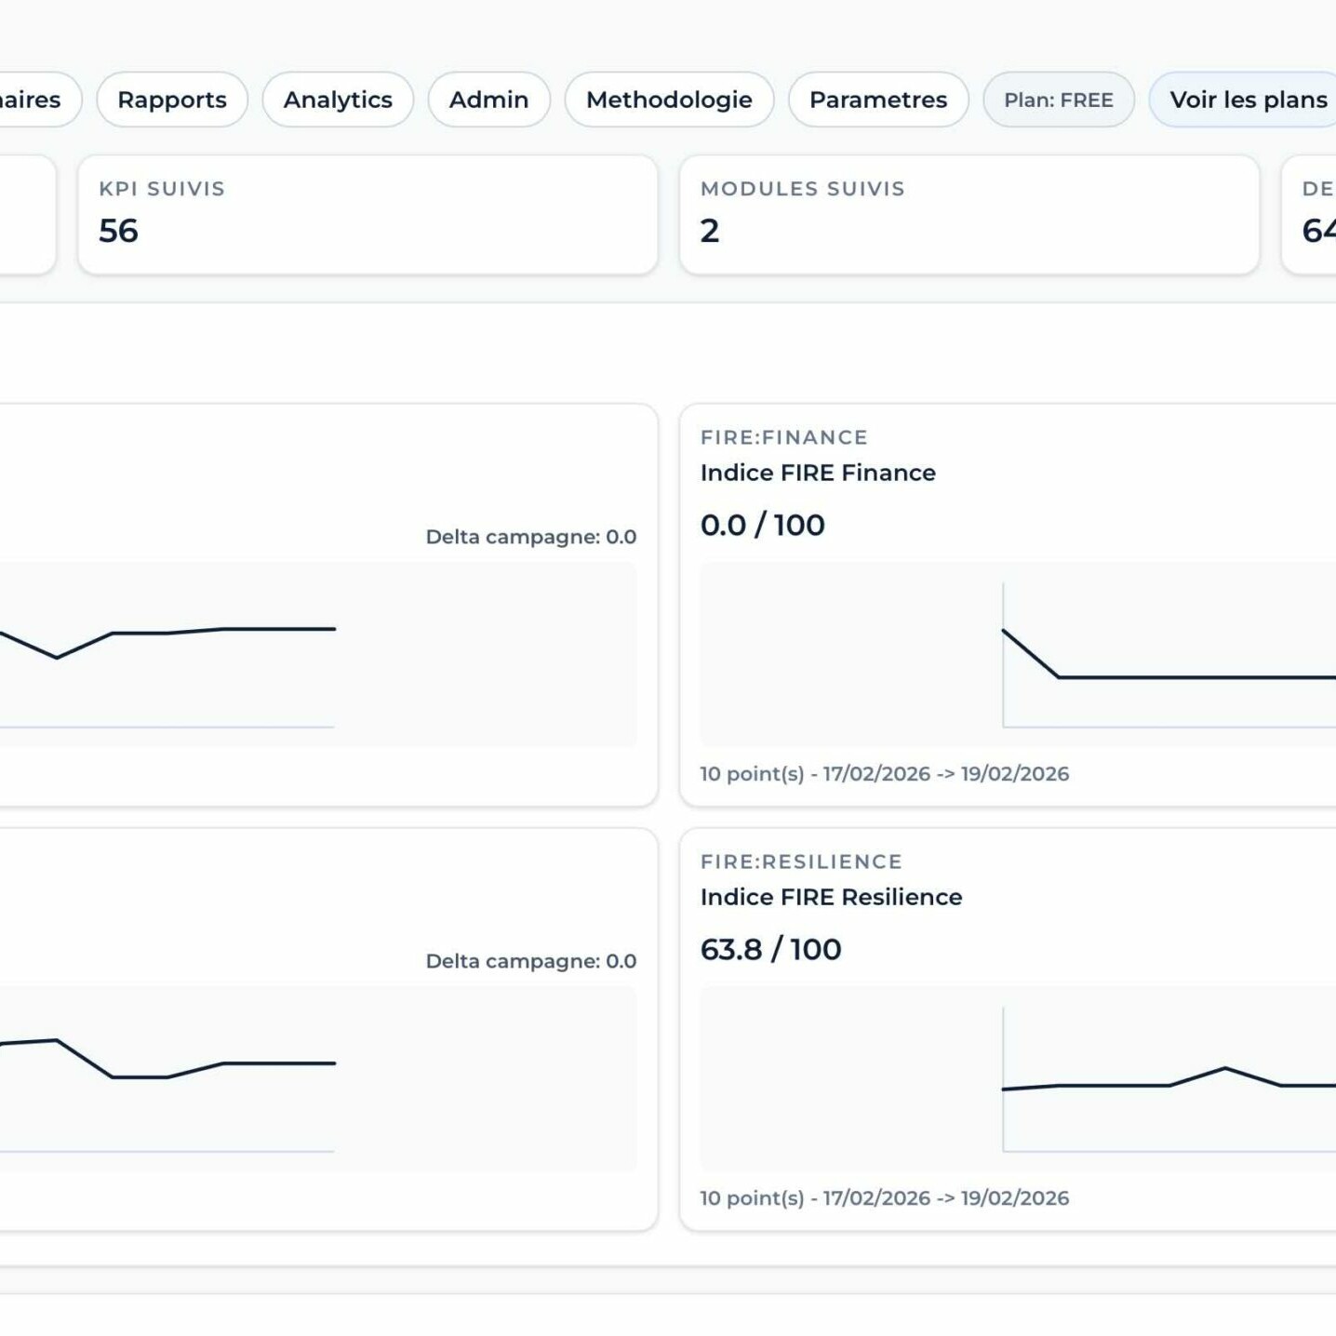The image size is (1336, 1336).
Task: Click the 63.8 / 100 Resilience score
Action: pyautogui.click(x=770, y=949)
